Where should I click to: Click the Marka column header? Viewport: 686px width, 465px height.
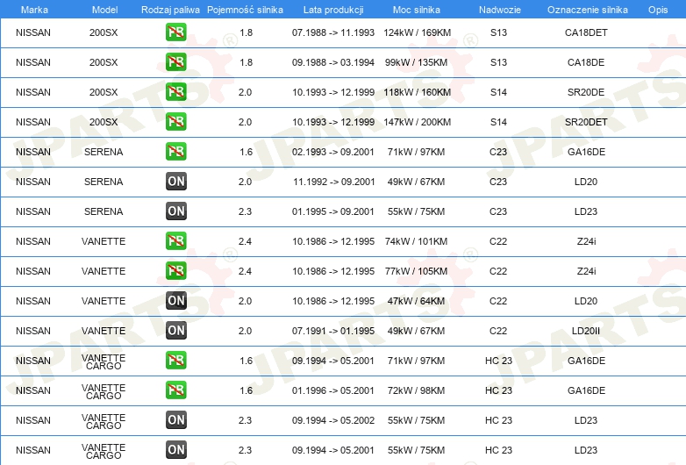pos(34,10)
